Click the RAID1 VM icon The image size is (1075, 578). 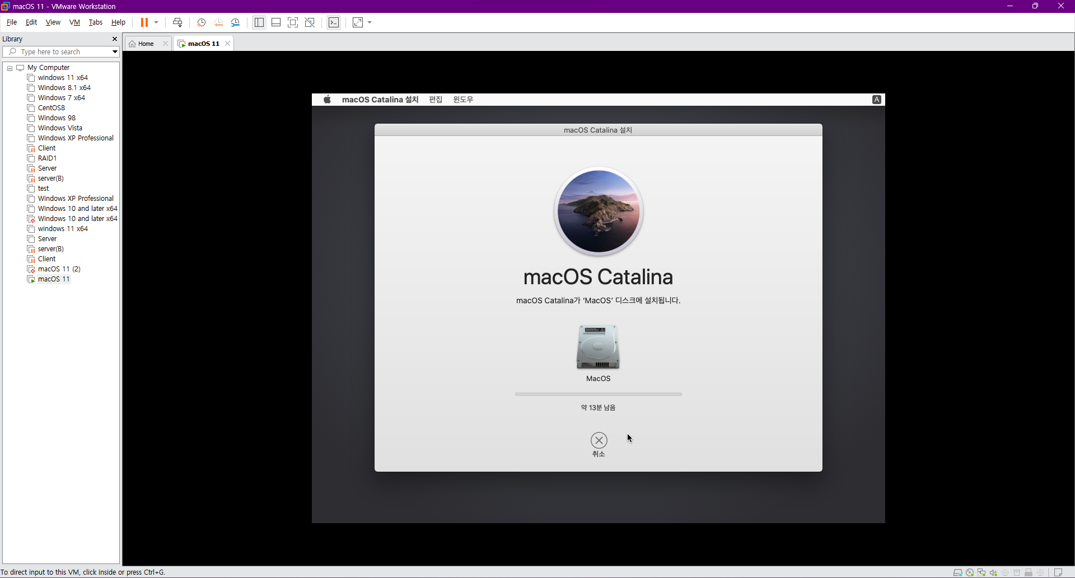tap(31, 158)
